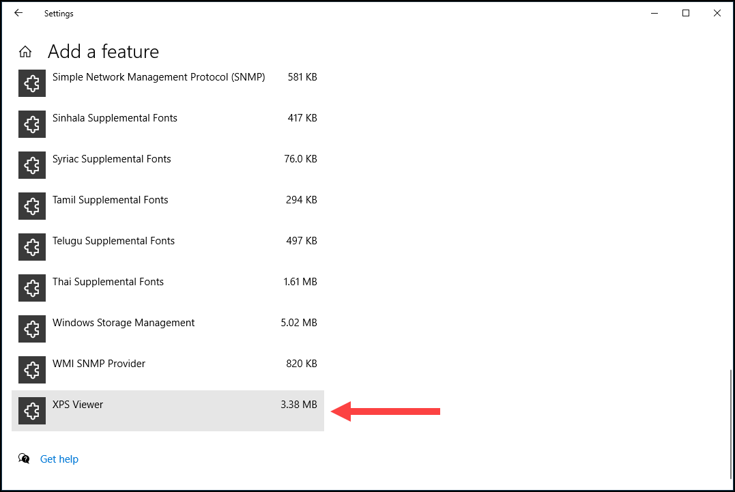Viewport: 735px width, 492px height.
Task: Click the 3.38 MB size value
Action: tap(299, 405)
